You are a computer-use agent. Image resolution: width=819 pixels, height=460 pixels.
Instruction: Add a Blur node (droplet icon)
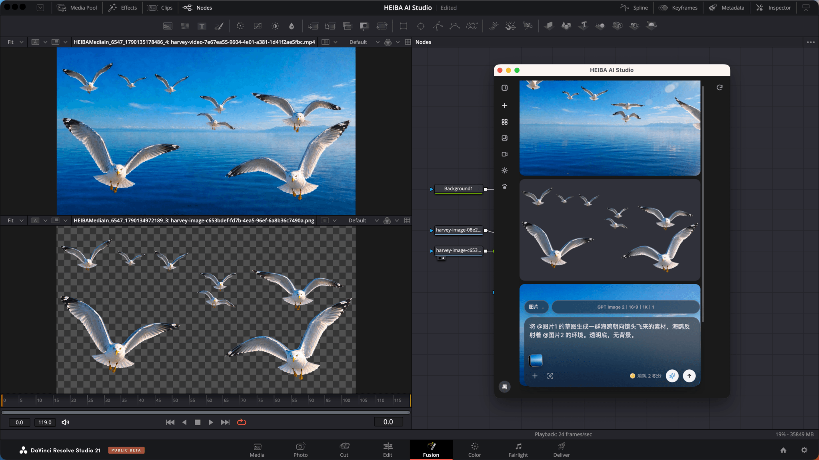point(292,26)
